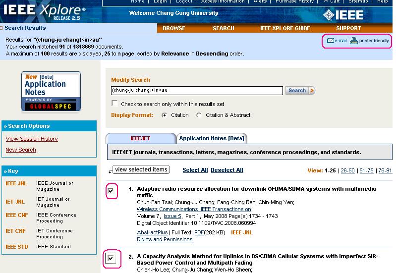Click inside the Modify Search input field
This screenshot has height=273, width=396.
[x=197, y=91]
